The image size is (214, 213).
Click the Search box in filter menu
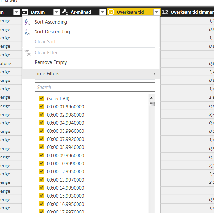pyautogui.click(x=95, y=87)
